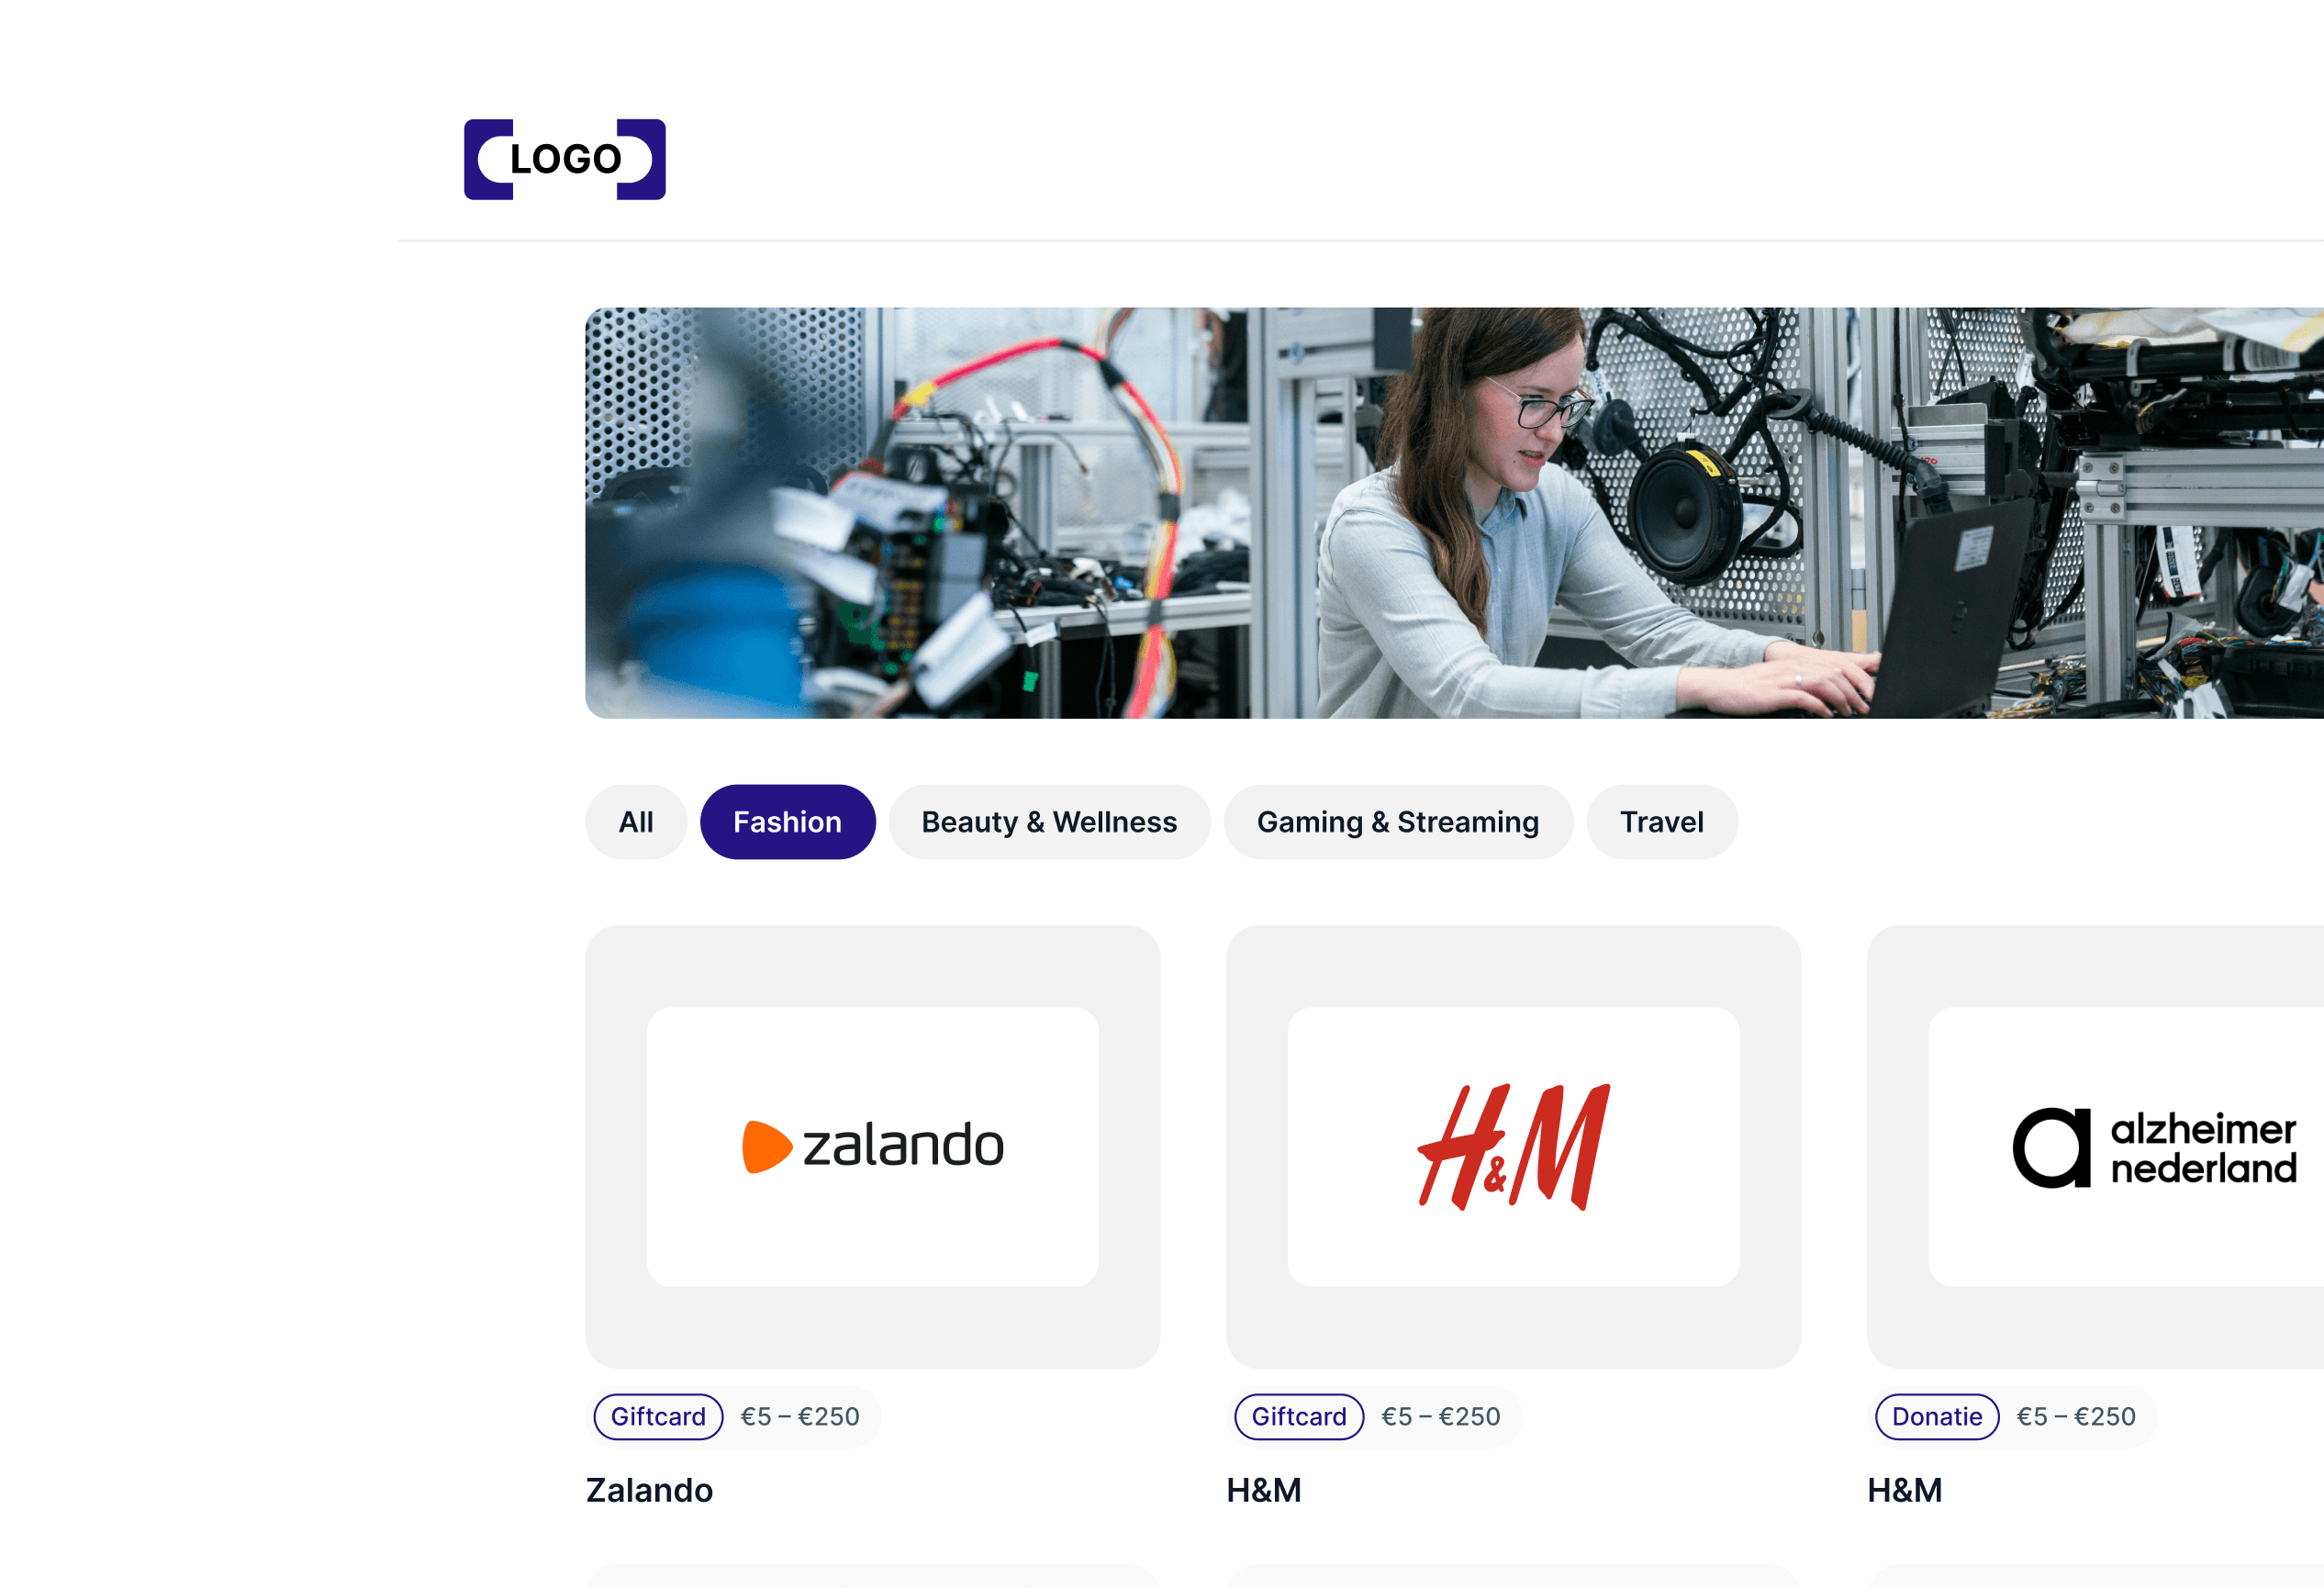Select the All category filter
Viewport: 2324px width, 1588px height.
point(636,822)
